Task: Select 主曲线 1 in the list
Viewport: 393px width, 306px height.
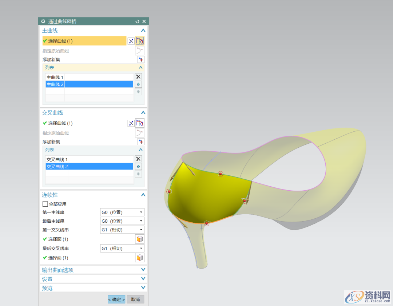Action: (x=55, y=77)
